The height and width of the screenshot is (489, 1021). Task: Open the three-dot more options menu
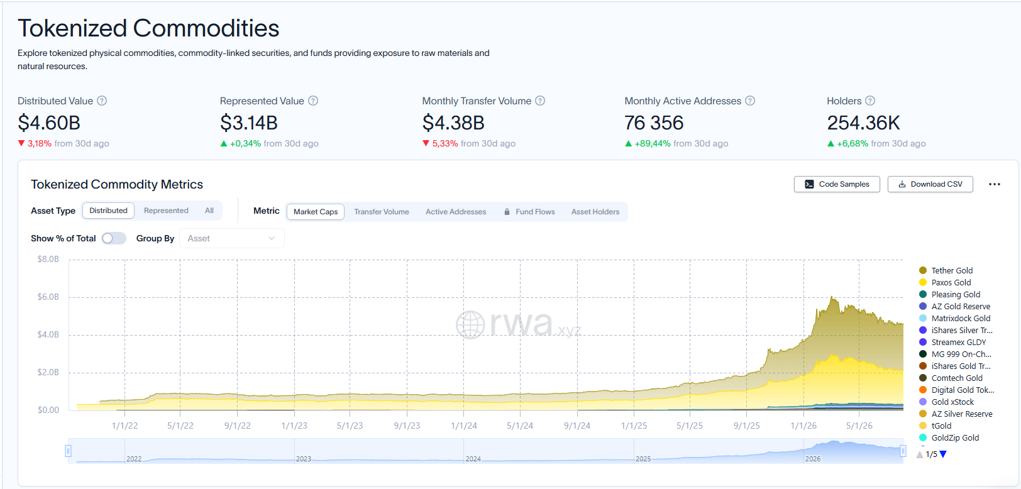pos(995,184)
